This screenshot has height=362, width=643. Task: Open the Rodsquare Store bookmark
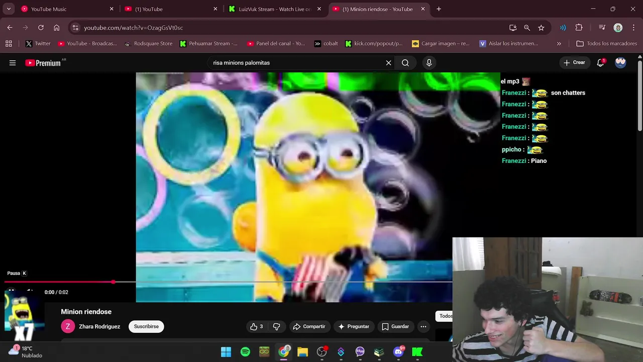[x=148, y=44]
